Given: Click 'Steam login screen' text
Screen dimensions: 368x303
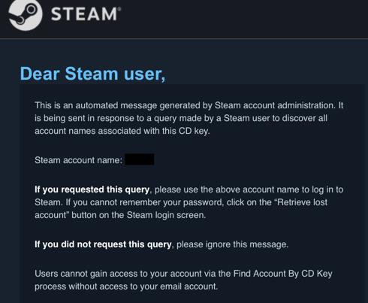Looking at the screenshot, I should (x=165, y=215).
